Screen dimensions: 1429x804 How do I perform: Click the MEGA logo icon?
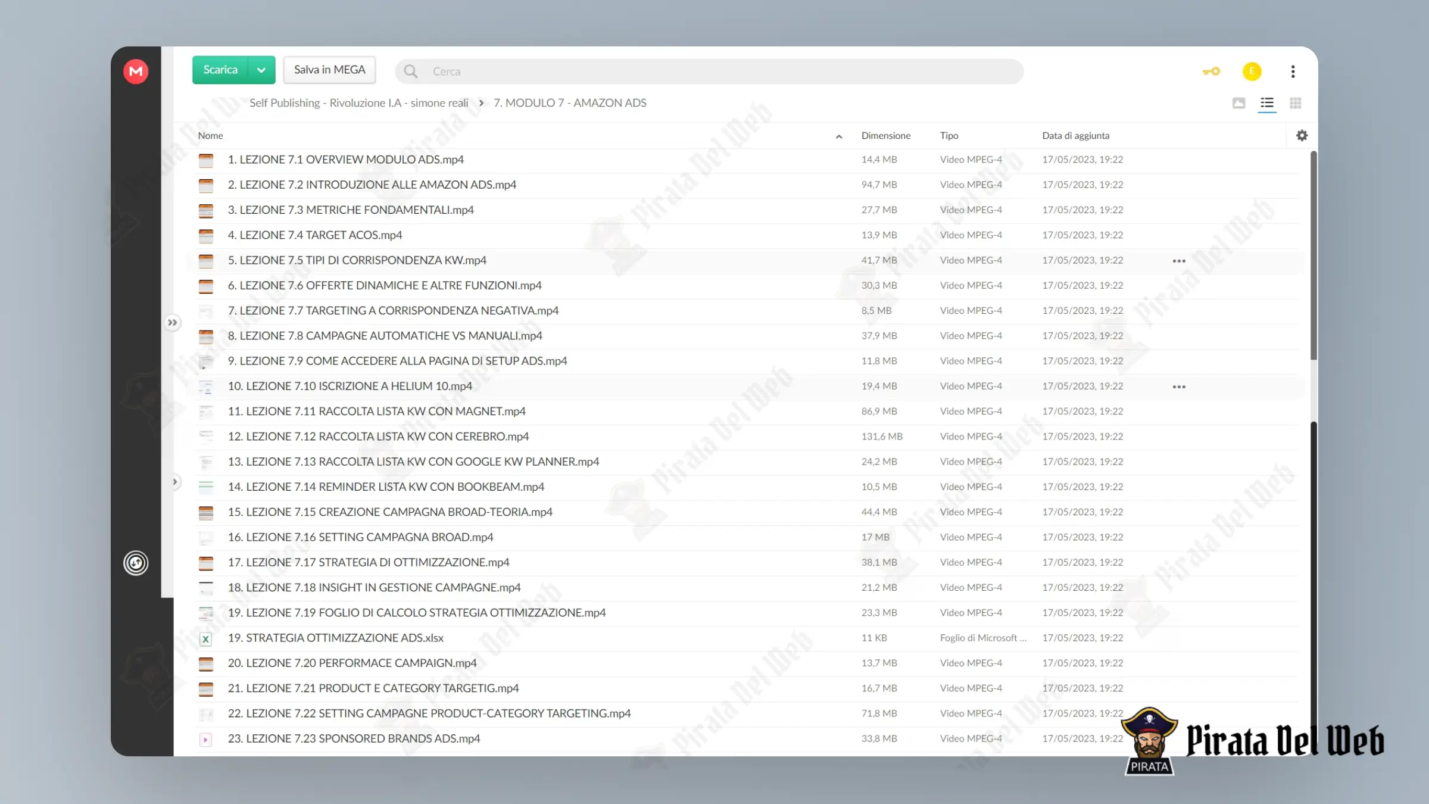pos(136,71)
